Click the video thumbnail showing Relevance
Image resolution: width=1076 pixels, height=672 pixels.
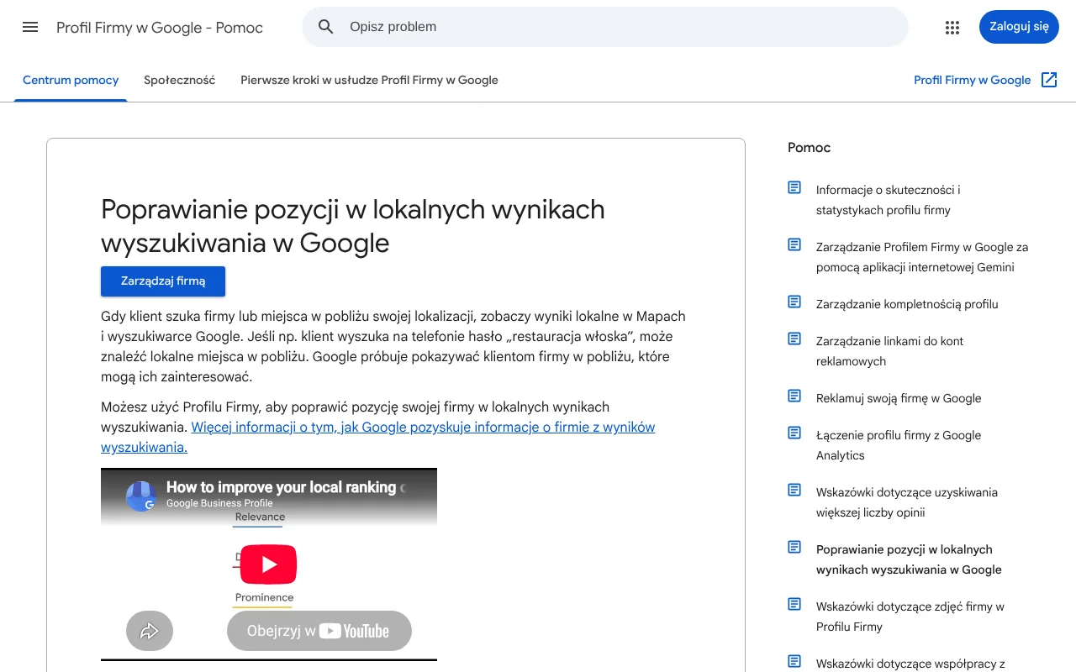[x=269, y=564]
